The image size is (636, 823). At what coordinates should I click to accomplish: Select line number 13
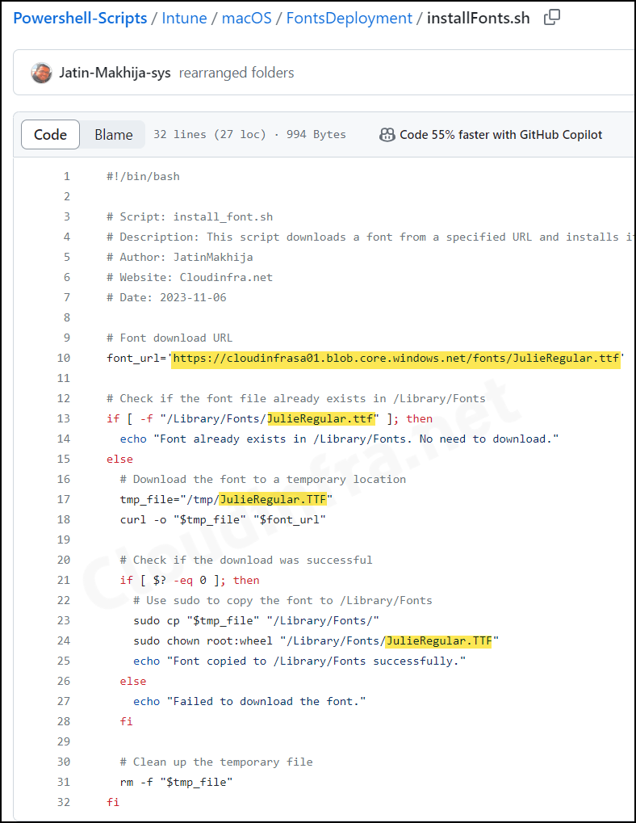coord(64,419)
